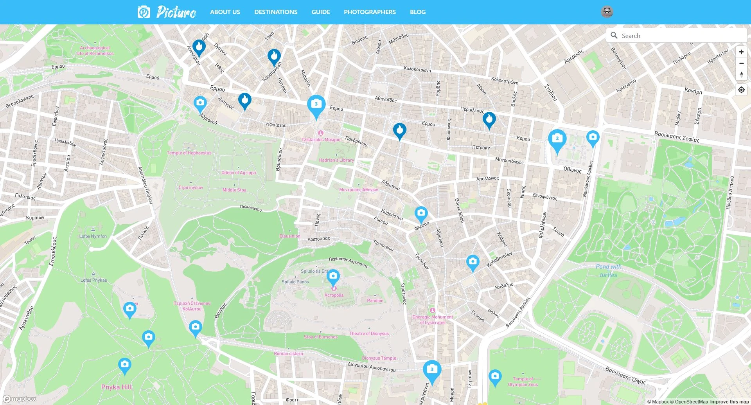Open the BLOG menu item
The height and width of the screenshot is (405, 751).
[418, 12]
